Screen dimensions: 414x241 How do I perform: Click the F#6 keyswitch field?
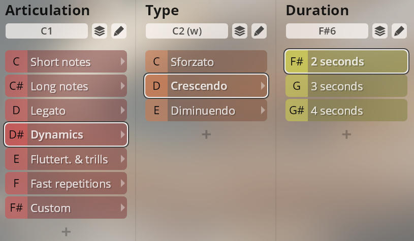click(x=327, y=31)
